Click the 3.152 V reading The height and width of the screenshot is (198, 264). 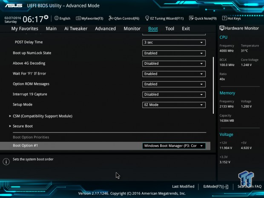[x=225, y=162]
